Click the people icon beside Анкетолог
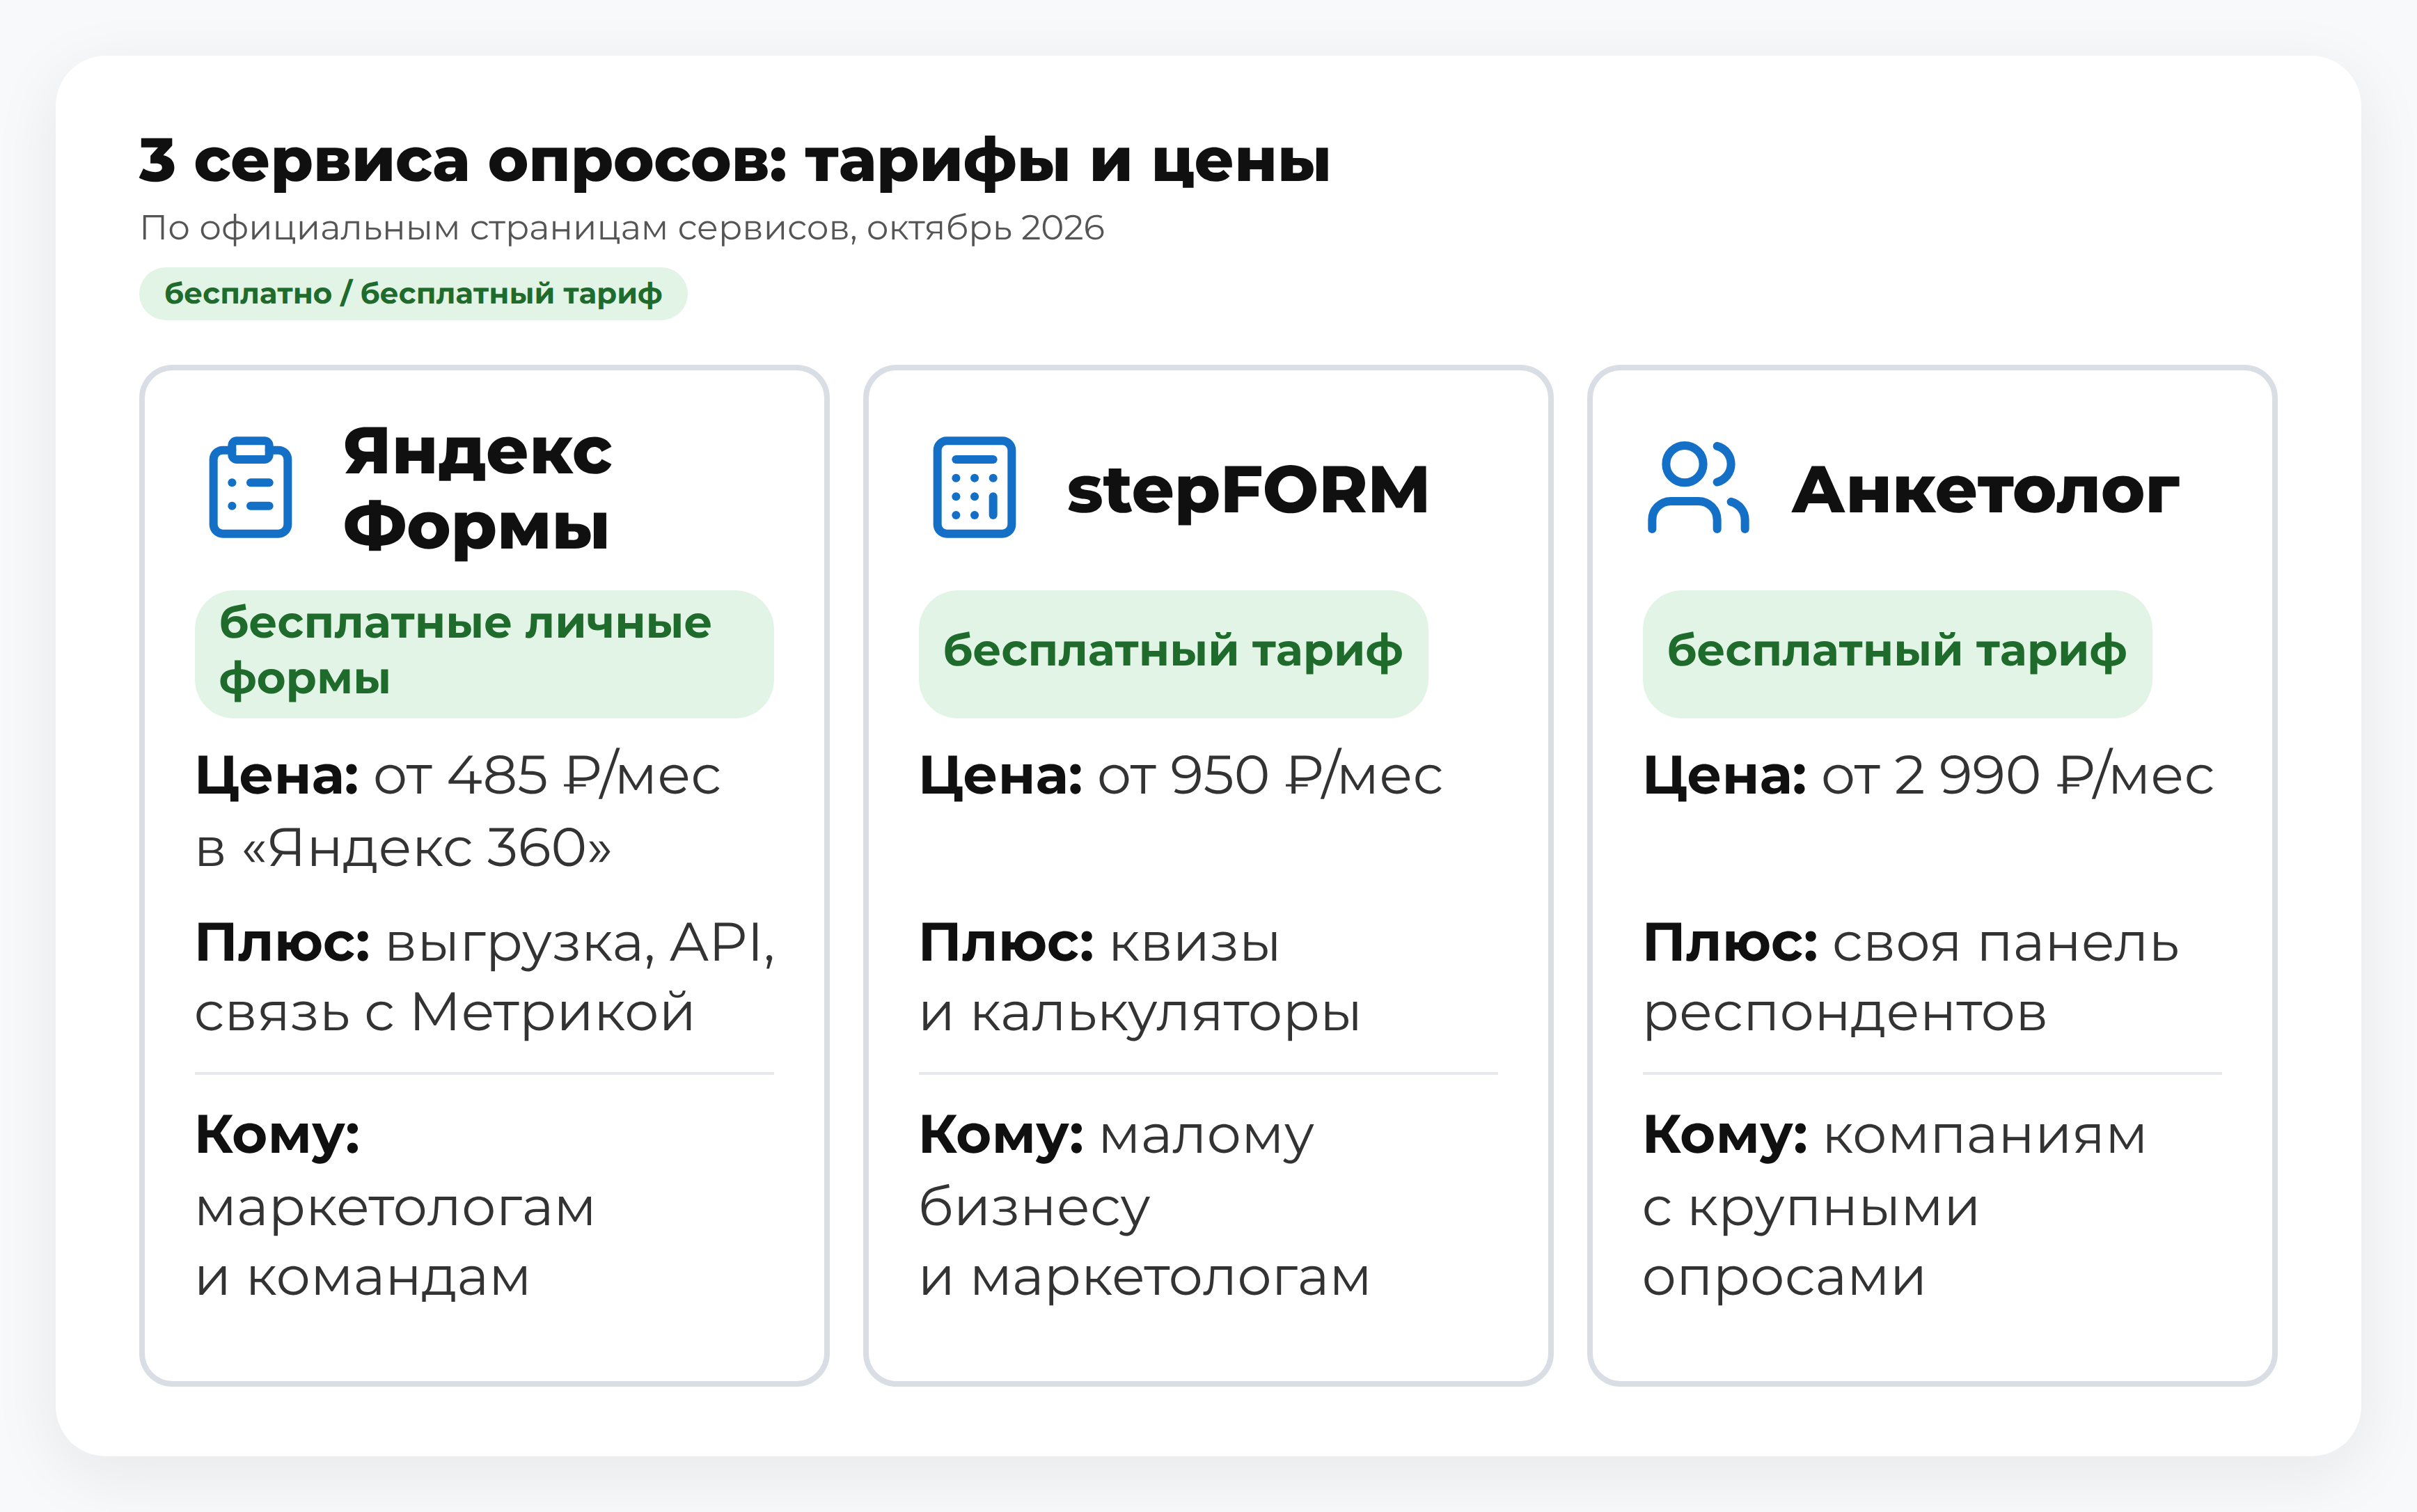 pyautogui.click(x=1698, y=487)
